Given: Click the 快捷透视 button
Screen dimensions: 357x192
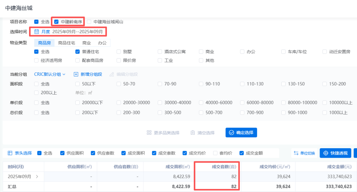Looking at the screenshot, I should tap(336, 153).
